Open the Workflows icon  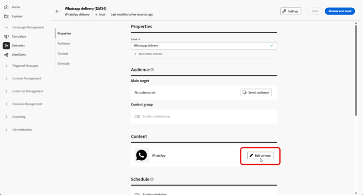tap(6, 55)
